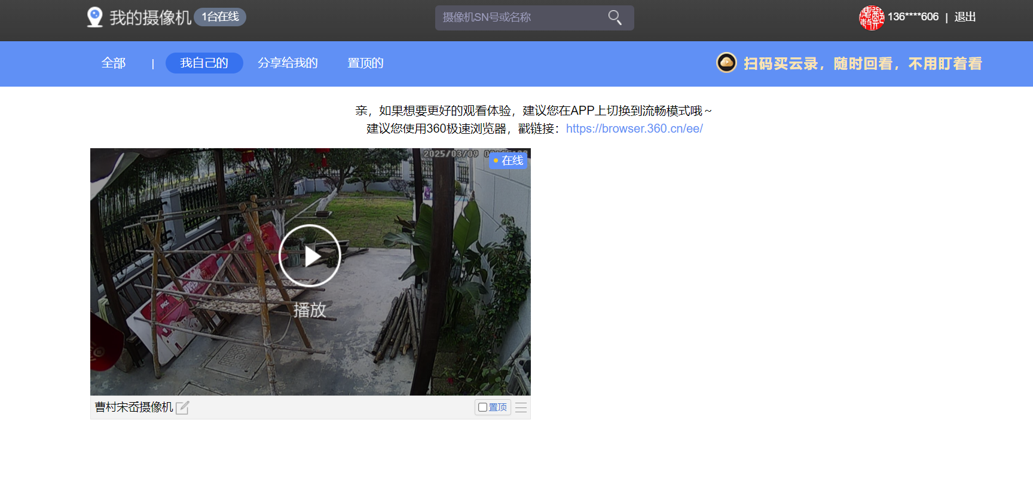This screenshot has width=1033, height=478.
Task: Click the 扫码买云录 promotion banner text
Action: 862,64
